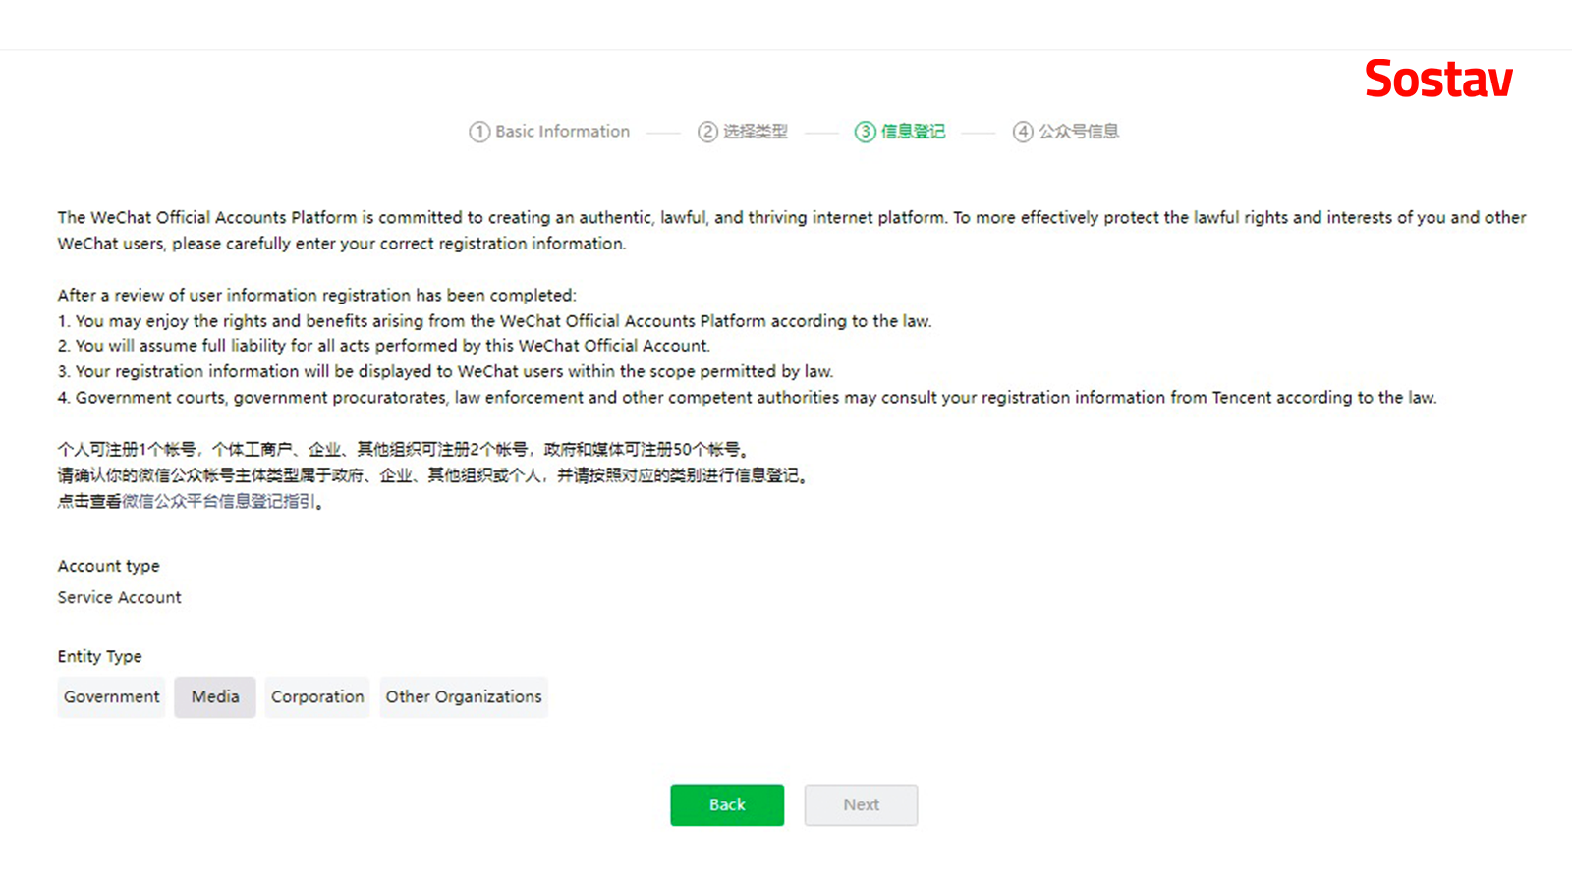Click the Service Account value
This screenshot has height=884, width=1572.
pos(119,598)
